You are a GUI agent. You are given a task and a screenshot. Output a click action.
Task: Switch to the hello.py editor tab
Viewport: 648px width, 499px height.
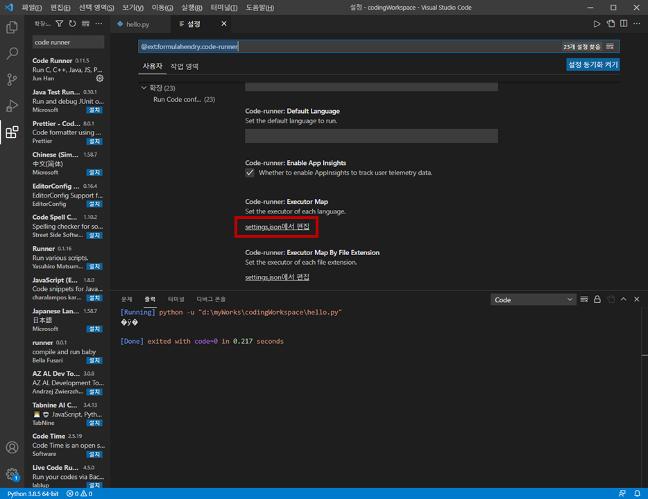click(137, 24)
